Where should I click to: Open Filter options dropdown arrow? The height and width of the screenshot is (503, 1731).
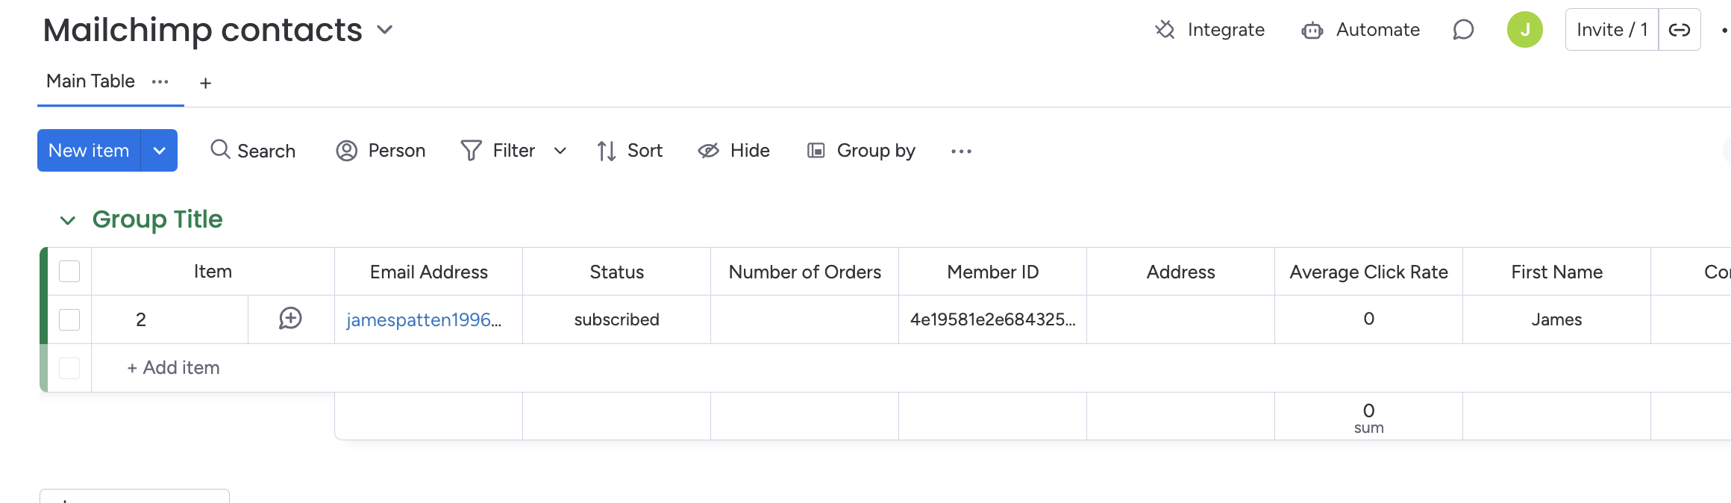560,151
